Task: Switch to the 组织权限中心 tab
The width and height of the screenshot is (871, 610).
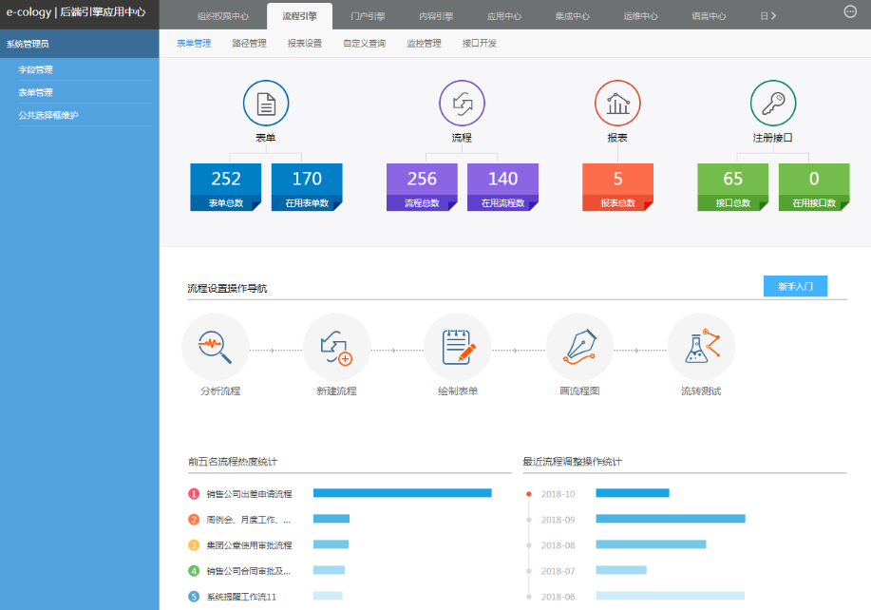Action: click(x=223, y=16)
